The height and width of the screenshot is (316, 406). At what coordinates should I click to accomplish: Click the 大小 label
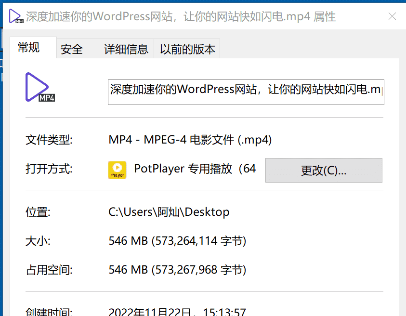[38, 241]
